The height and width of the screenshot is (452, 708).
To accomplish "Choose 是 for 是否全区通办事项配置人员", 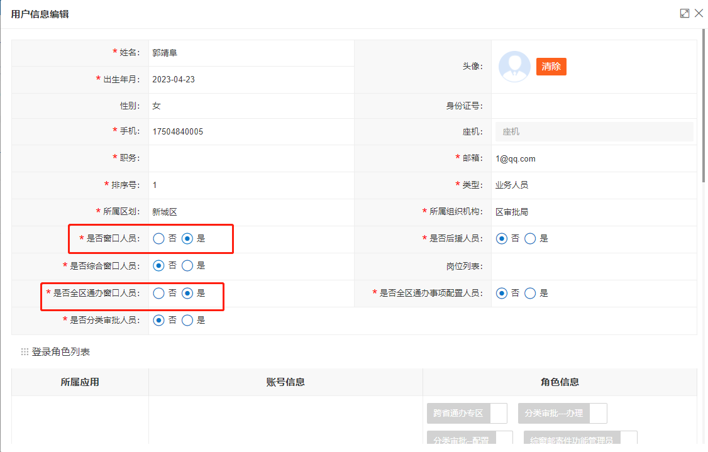I will coord(530,293).
